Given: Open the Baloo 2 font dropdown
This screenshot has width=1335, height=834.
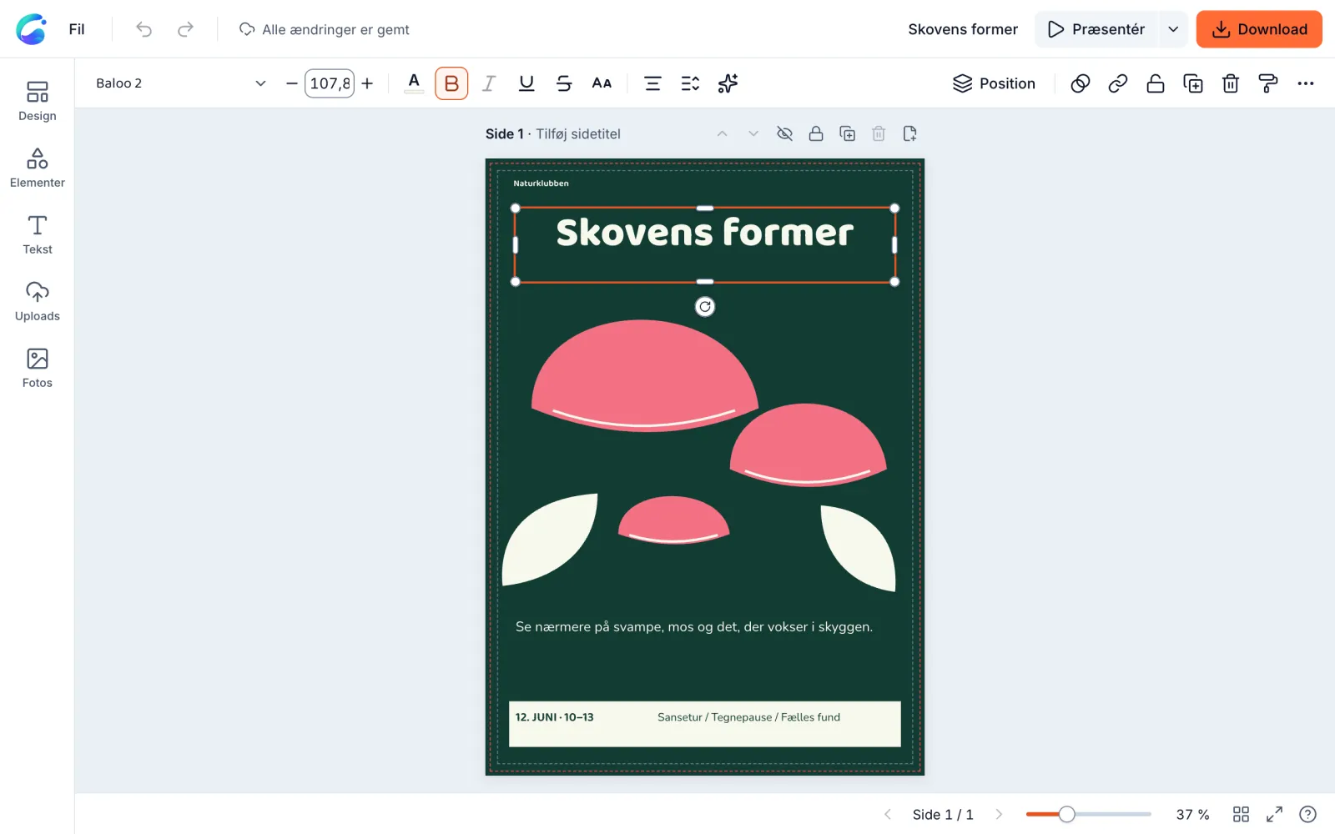Looking at the screenshot, I should click(x=180, y=83).
